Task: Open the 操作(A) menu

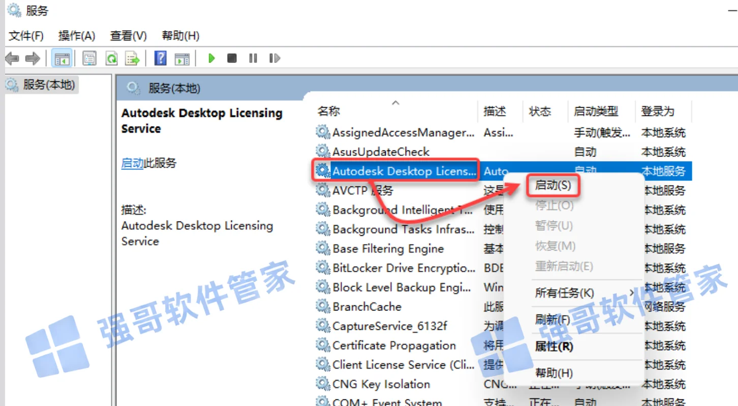Action: pyautogui.click(x=77, y=36)
